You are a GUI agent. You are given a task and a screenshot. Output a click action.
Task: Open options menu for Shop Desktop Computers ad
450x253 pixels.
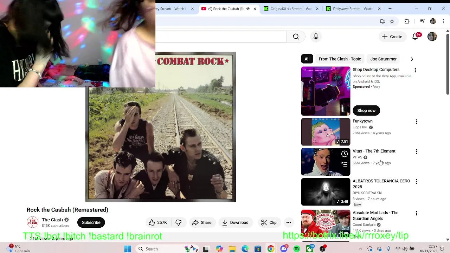(415, 70)
